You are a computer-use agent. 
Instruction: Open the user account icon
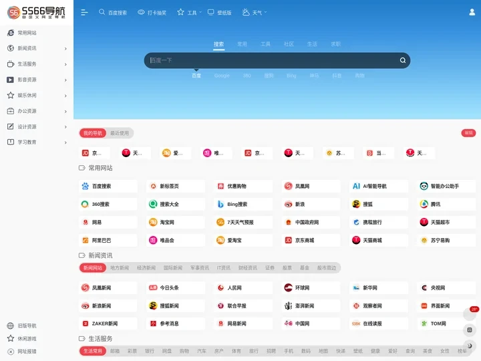coord(472,12)
